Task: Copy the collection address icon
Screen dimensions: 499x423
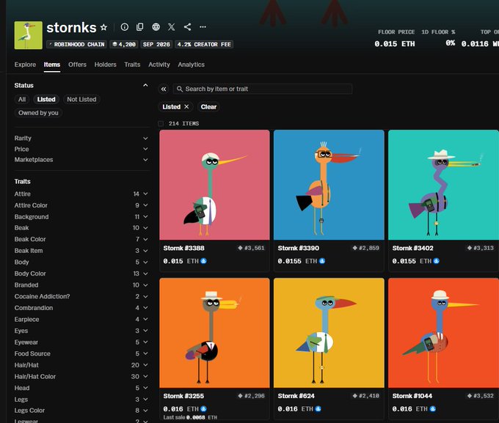Action: click(139, 27)
